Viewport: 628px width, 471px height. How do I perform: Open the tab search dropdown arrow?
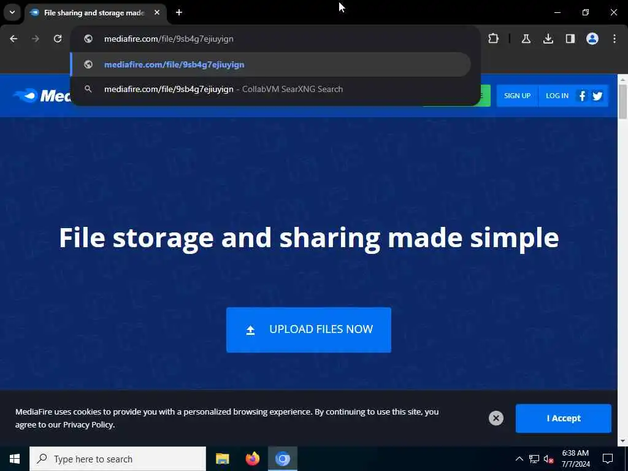(12, 12)
